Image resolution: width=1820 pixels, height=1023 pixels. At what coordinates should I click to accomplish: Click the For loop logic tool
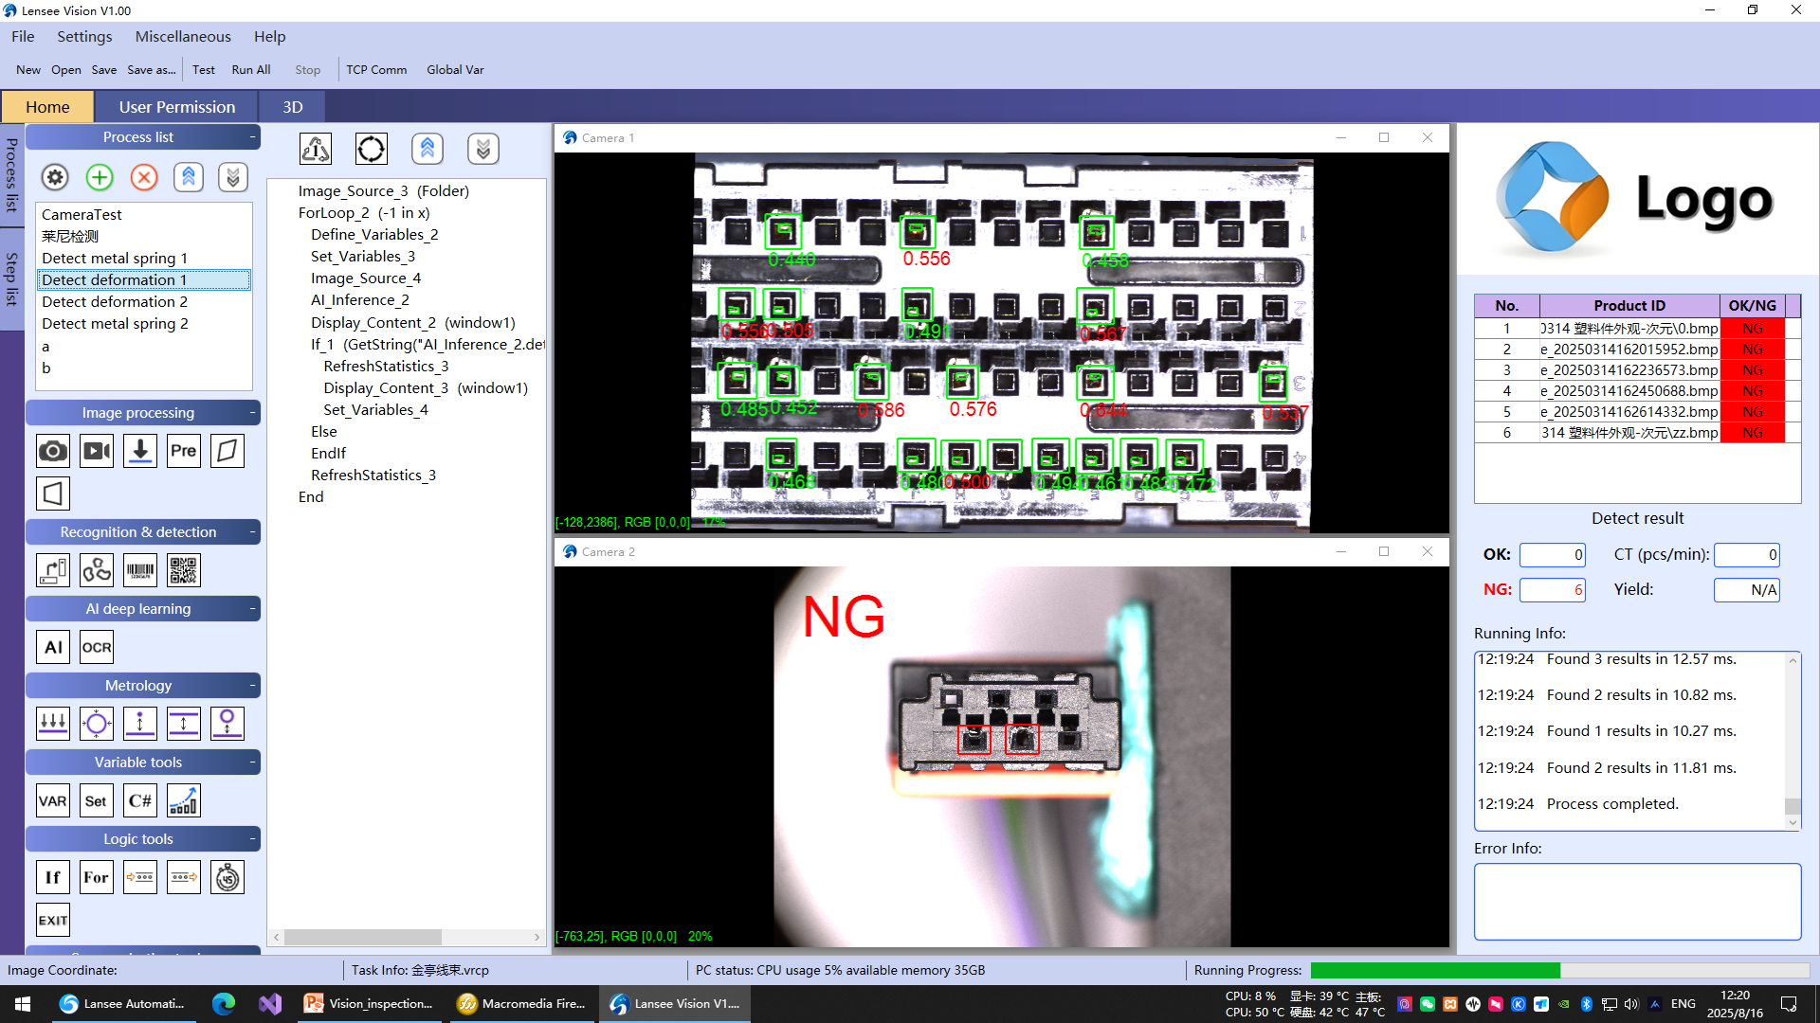coord(97,877)
